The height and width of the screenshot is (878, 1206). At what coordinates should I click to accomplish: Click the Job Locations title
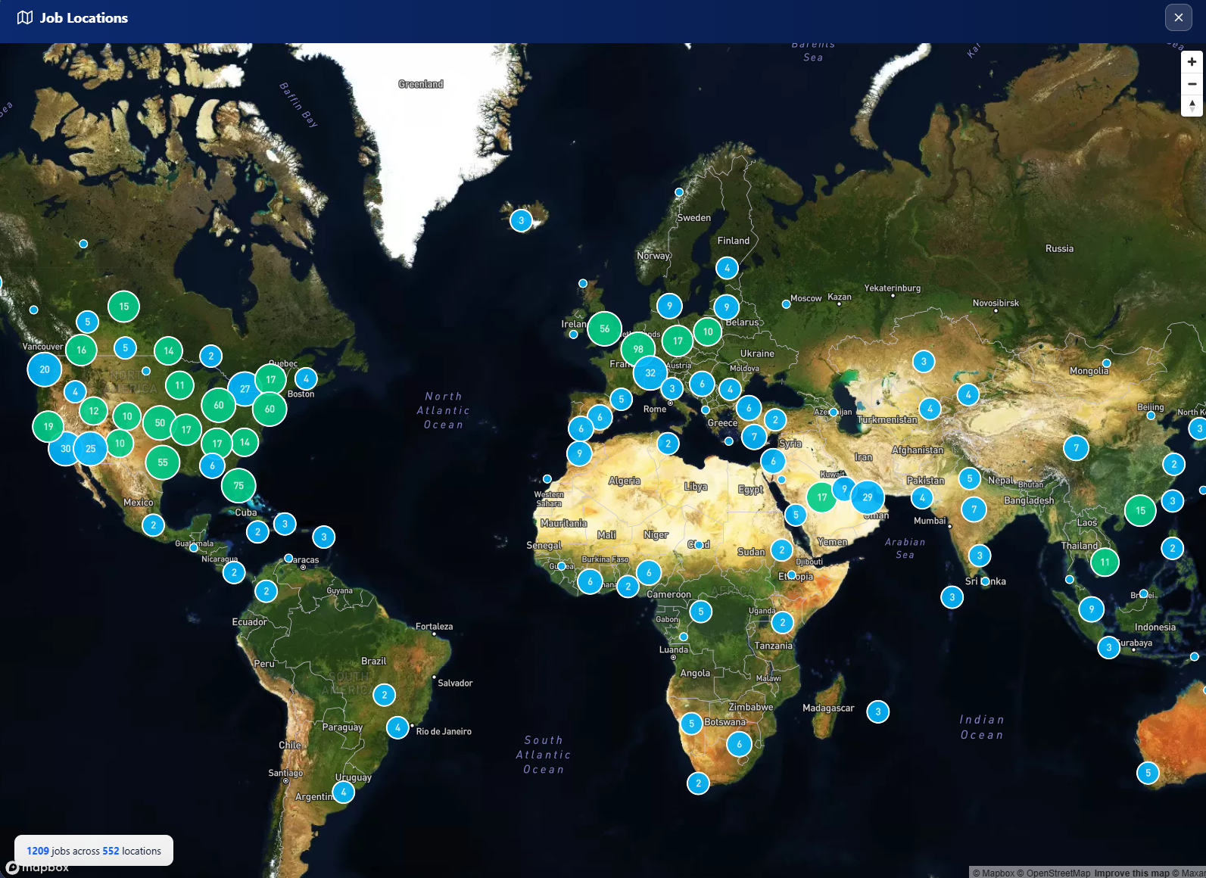coord(84,17)
